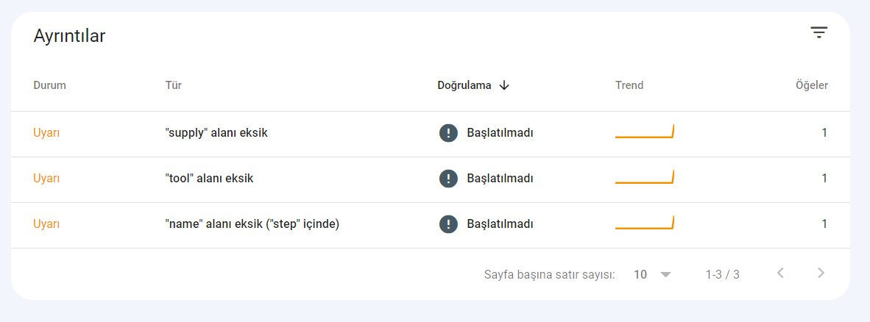Open "supply" alanı eksik issue
This screenshot has height=322, width=870.
click(x=216, y=133)
